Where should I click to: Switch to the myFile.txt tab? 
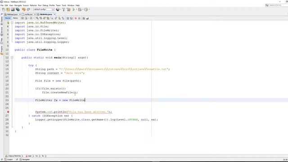(x=28, y=14)
